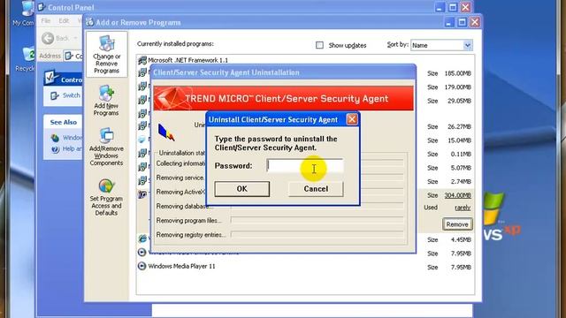Image resolution: width=566 pixels, height=318 pixels.
Task: Click Trend Micro logo in the banner
Action: 172,98
